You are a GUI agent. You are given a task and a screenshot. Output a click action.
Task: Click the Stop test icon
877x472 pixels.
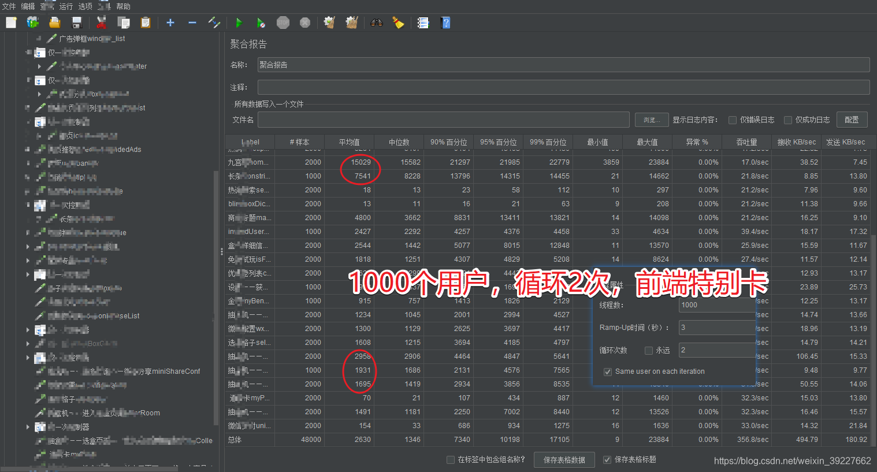tap(283, 23)
